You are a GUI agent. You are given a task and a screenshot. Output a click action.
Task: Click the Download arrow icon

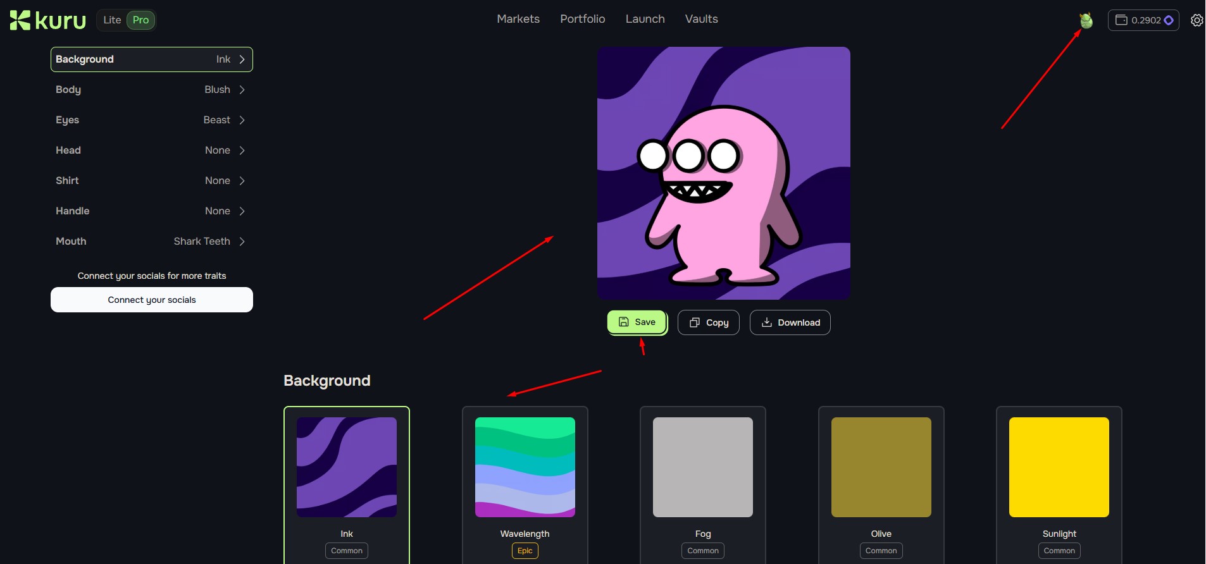tap(766, 322)
